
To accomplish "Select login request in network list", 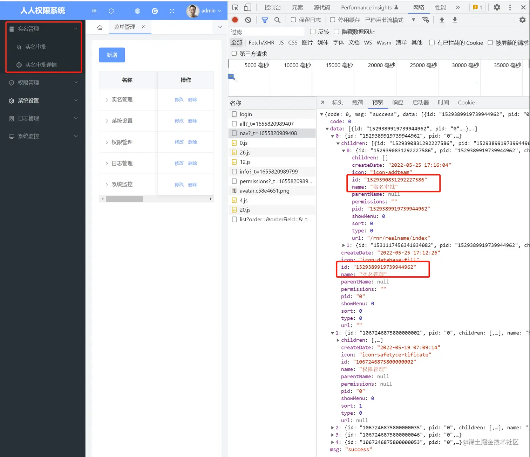I will pos(272,114).
